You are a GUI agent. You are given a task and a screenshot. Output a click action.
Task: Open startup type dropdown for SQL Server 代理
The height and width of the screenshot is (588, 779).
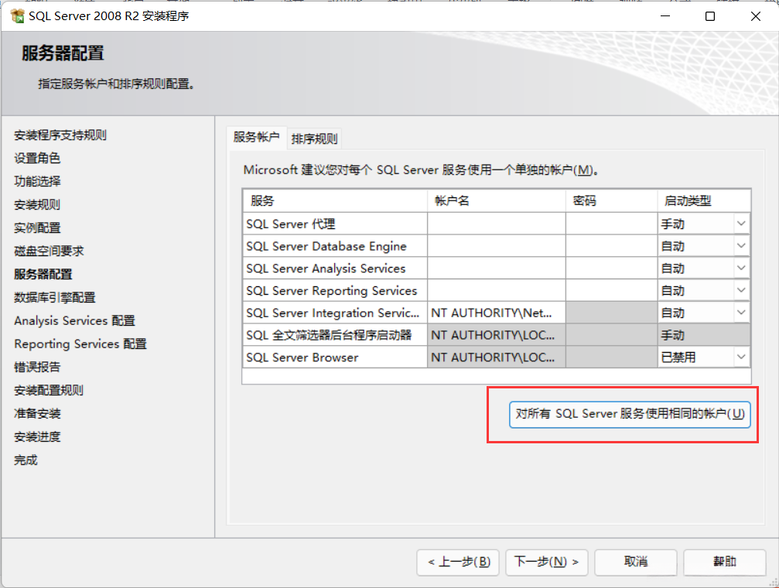(x=741, y=224)
